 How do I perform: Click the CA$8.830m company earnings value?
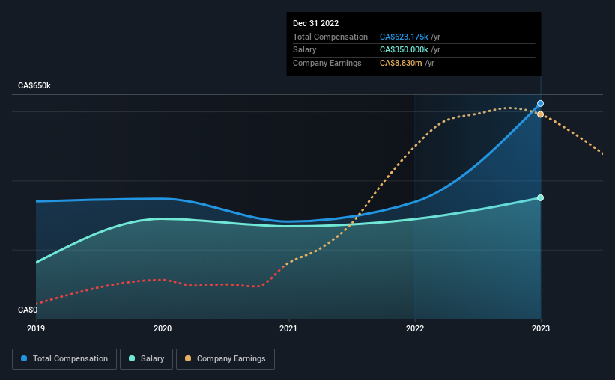401,63
